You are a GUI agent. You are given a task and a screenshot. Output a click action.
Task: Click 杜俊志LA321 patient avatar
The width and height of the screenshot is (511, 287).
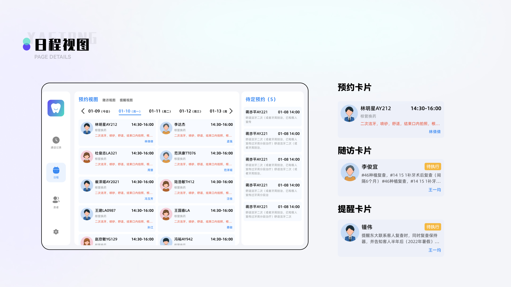coord(87,157)
